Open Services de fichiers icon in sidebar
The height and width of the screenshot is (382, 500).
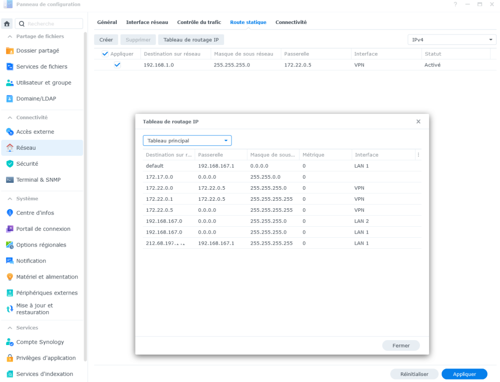click(x=9, y=66)
